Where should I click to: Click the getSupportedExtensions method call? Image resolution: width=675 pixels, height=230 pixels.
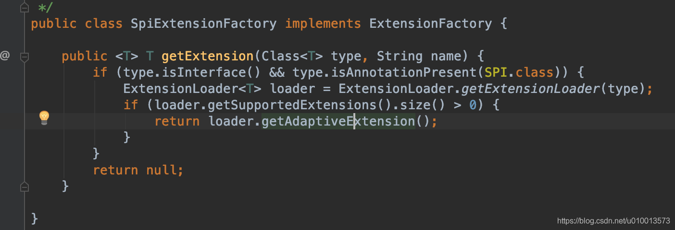point(295,105)
